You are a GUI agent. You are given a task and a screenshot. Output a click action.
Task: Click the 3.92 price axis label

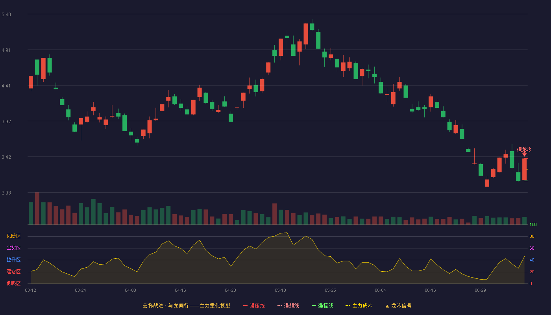pyautogui.click(x=6, y=122)
